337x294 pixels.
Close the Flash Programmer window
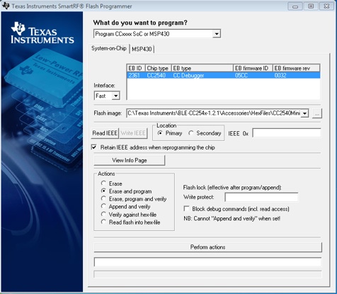pyautogui.click(x=326, y=6)
